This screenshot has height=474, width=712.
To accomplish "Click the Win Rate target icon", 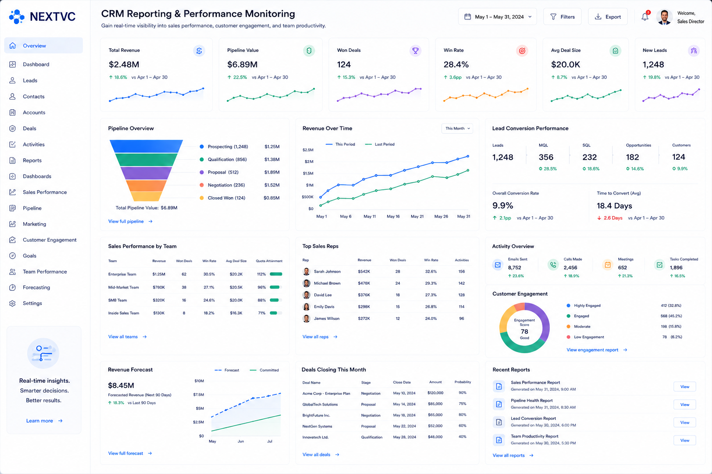I will click(x=522, y=51).
